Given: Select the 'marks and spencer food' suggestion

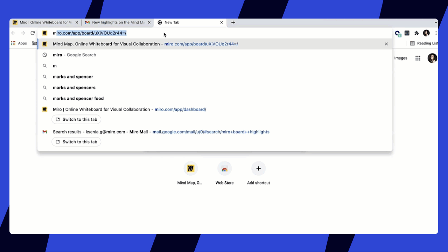Looking at the screenshot, I should [78, 99].
